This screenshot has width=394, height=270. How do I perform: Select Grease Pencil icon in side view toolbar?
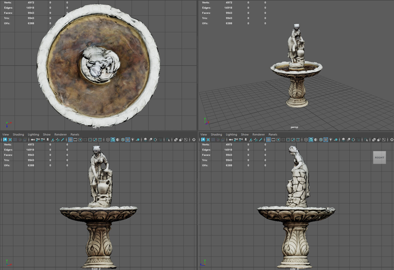tap(261, 140)
